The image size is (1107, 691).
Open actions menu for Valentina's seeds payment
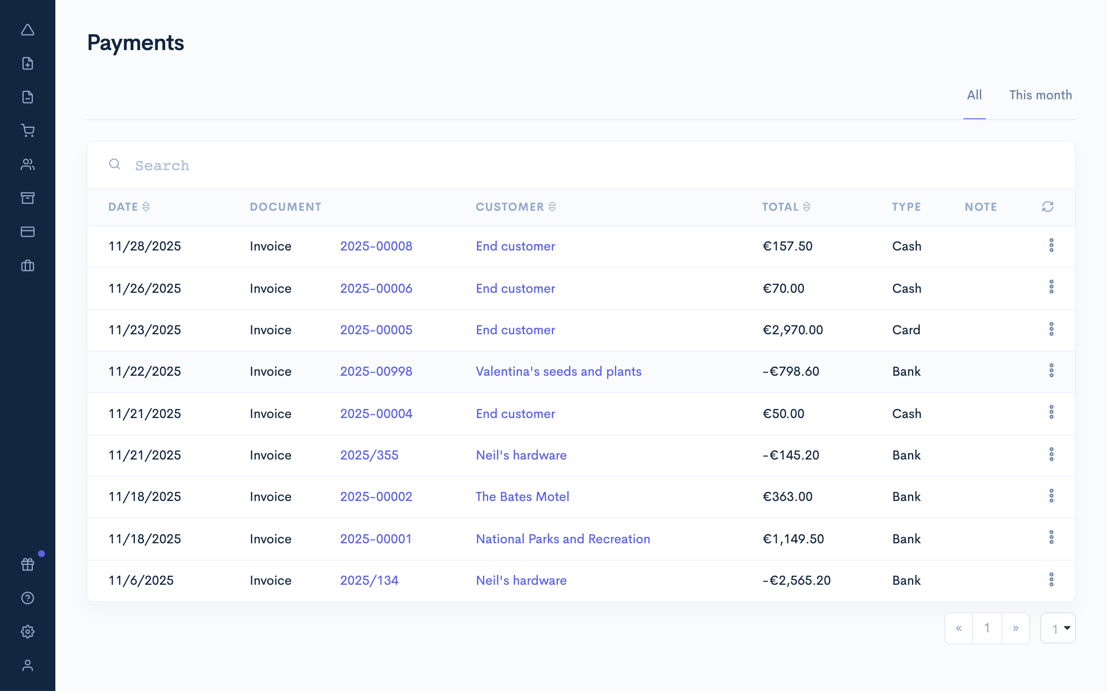[x=1052, y=371]
